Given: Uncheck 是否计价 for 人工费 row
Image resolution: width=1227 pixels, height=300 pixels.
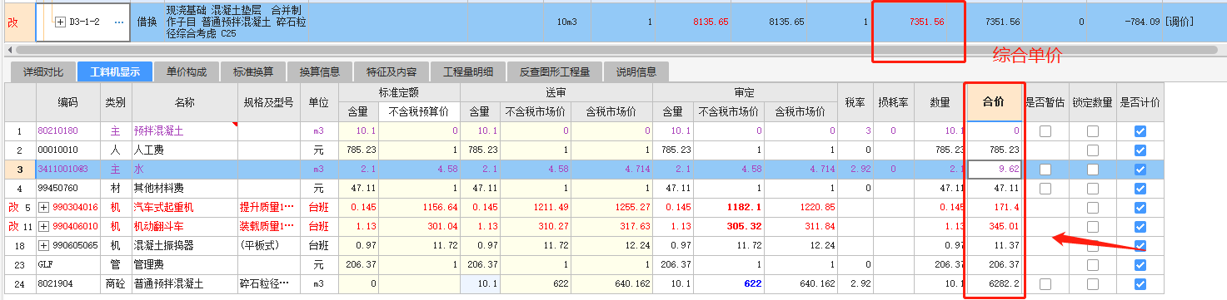Looking at the screenshot, I should pyautogui.click(x=1140, y=150).
